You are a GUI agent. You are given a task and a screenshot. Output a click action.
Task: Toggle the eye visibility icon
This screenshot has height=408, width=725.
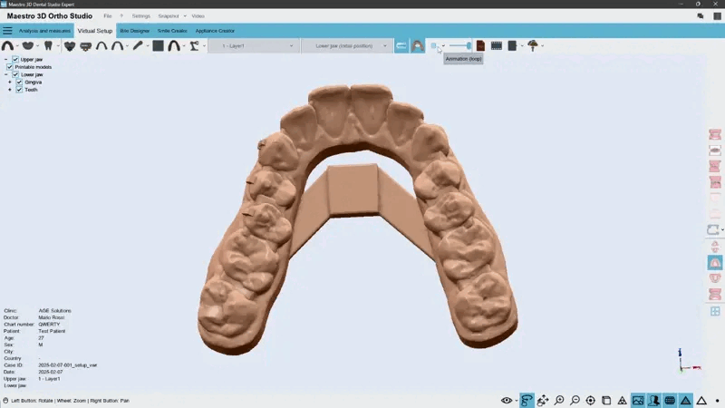(x=507, y=400)
